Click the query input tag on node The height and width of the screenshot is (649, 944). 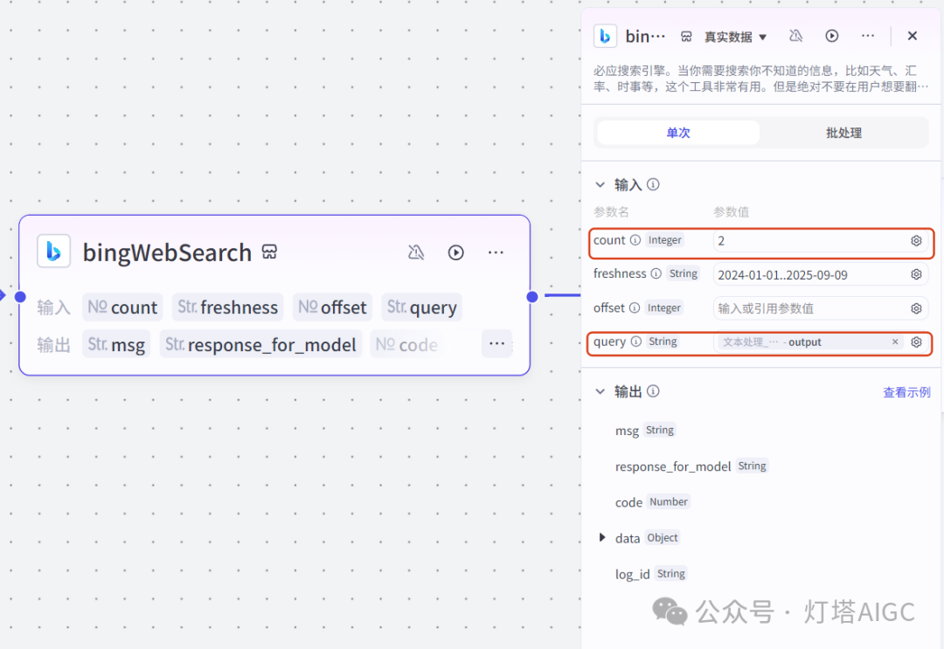421,307
